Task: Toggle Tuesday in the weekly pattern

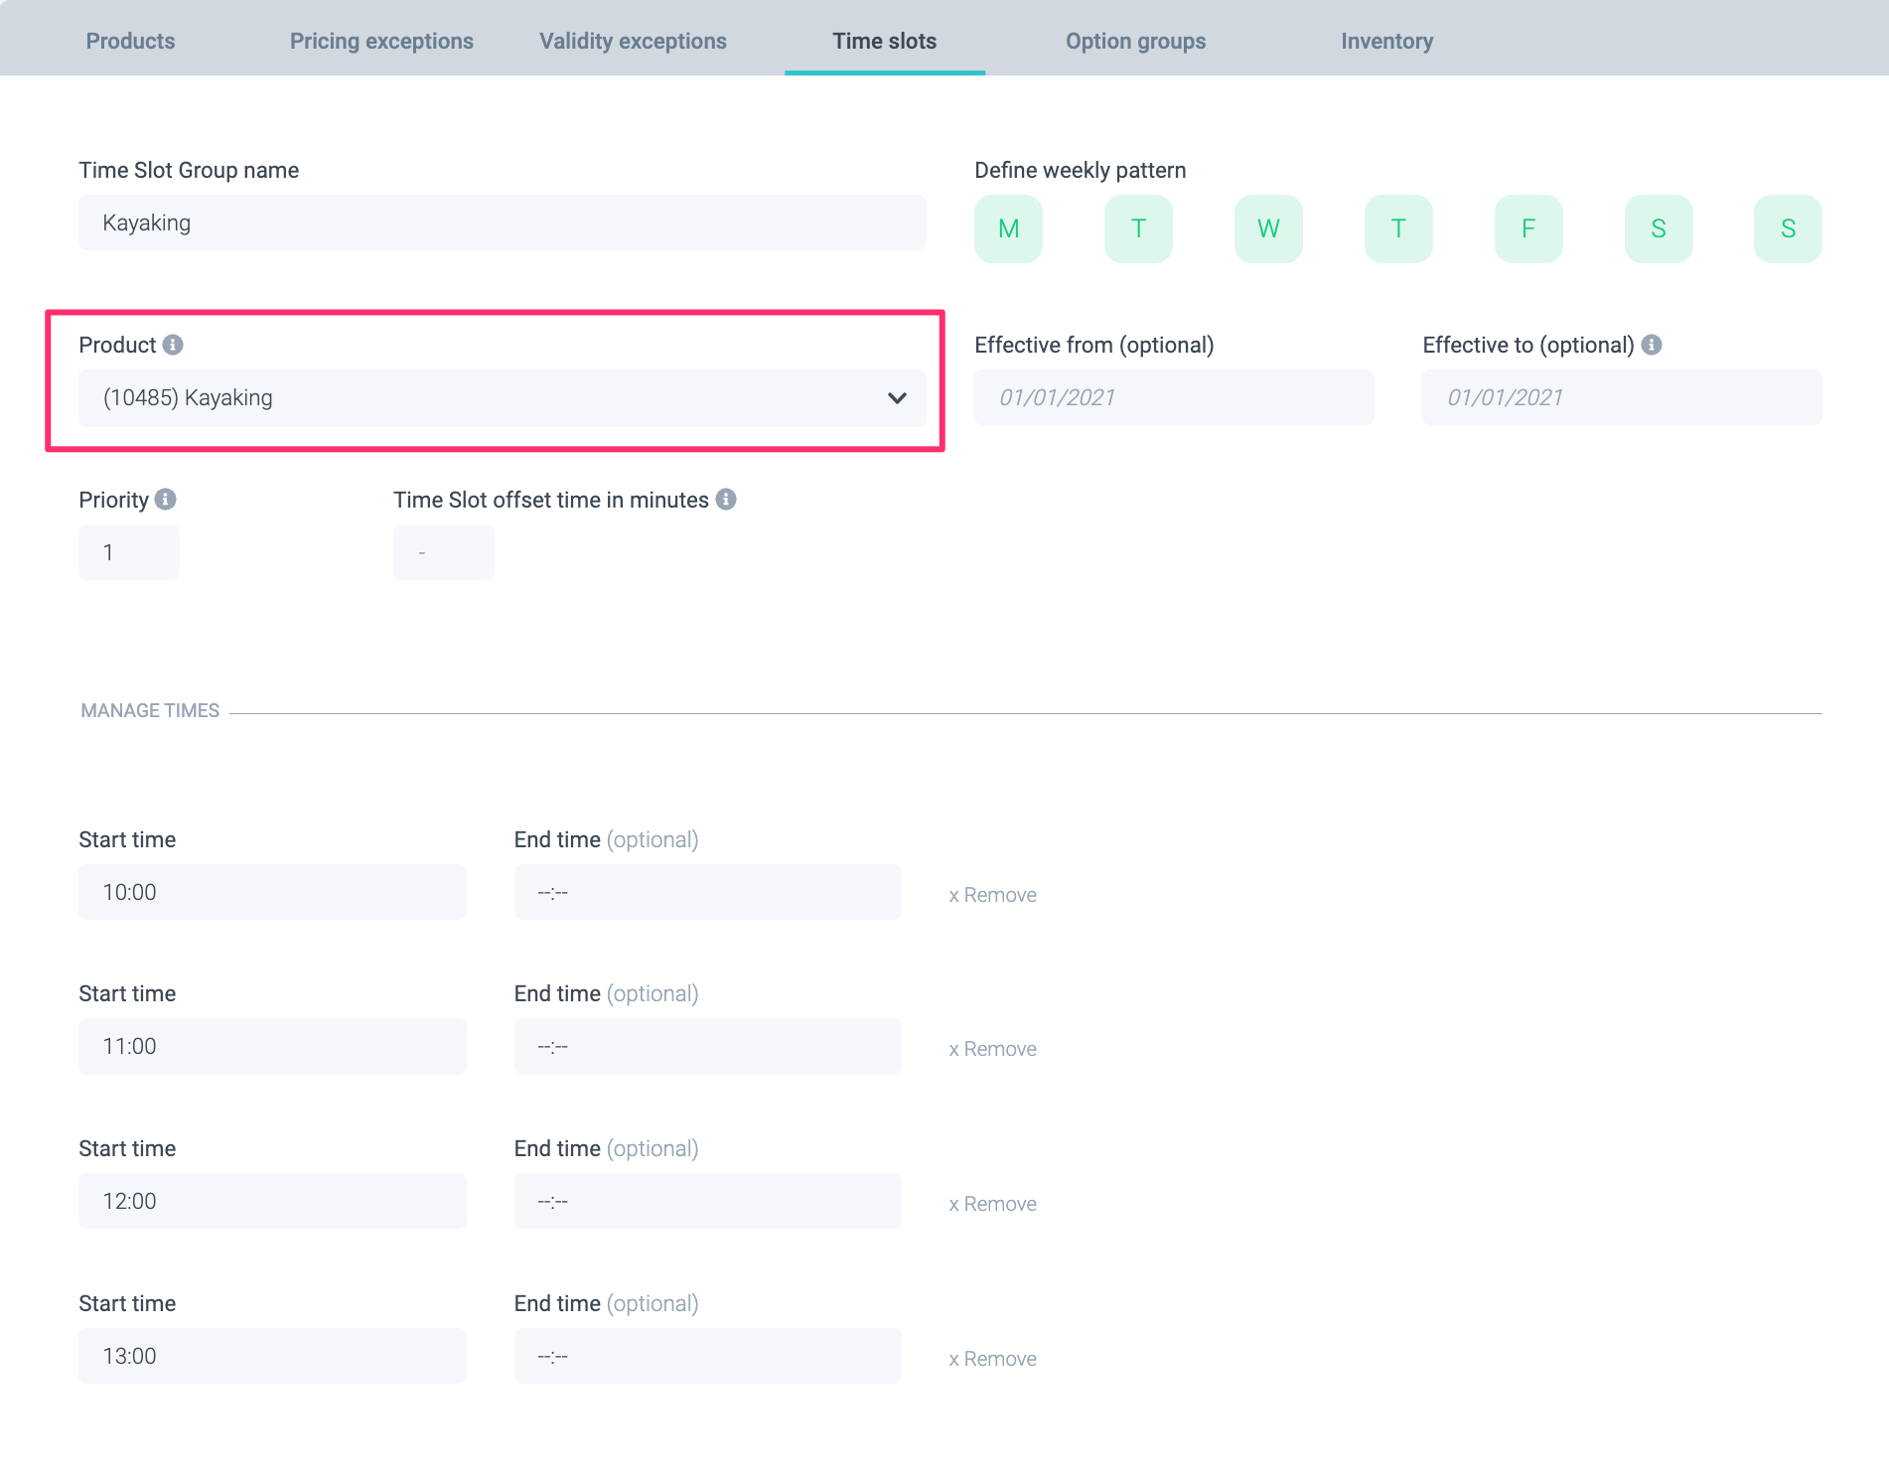Action: tap(1138, 228)
